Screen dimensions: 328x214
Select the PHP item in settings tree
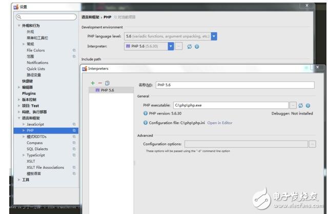[46, 130]
